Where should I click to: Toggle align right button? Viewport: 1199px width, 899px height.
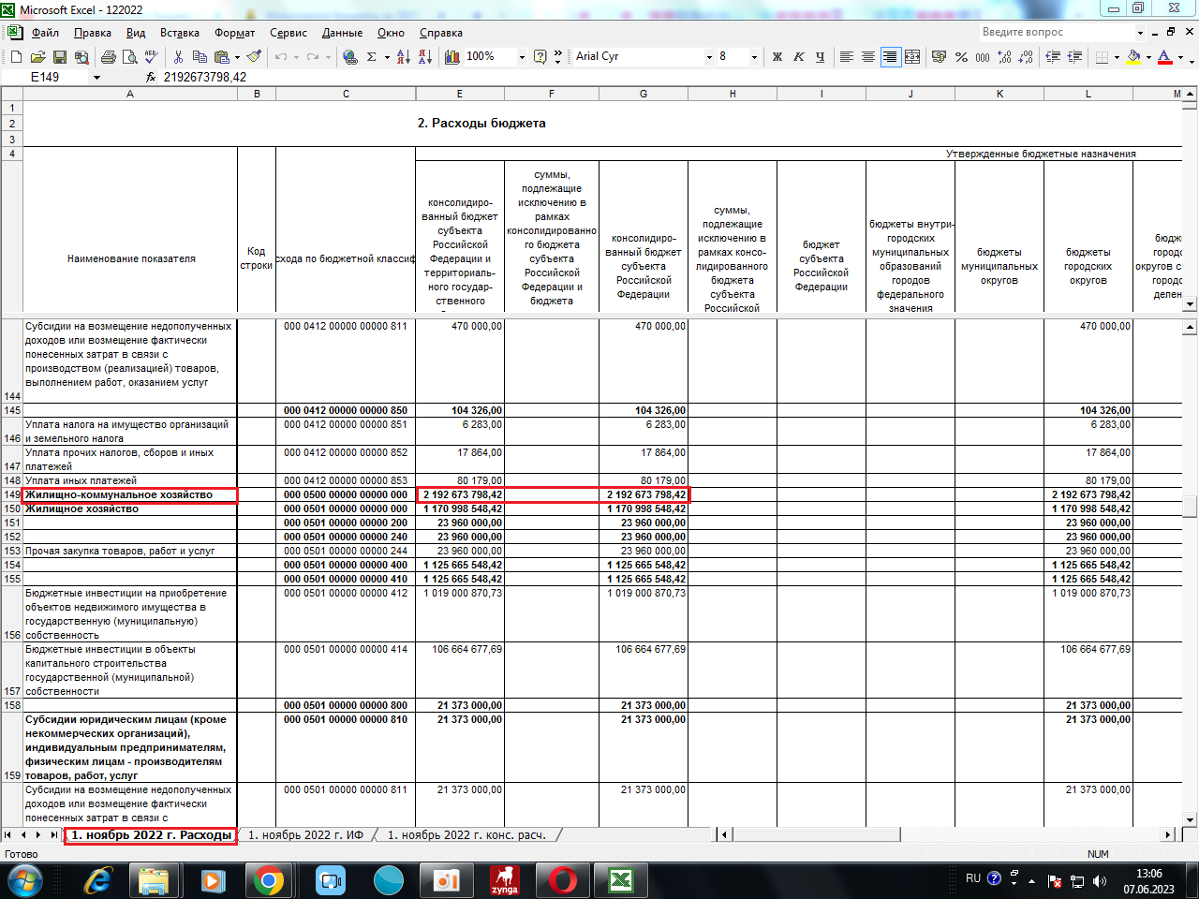tap(890, 57)
